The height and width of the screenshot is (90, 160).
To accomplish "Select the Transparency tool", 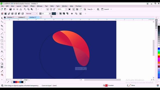I will [2, 67].
